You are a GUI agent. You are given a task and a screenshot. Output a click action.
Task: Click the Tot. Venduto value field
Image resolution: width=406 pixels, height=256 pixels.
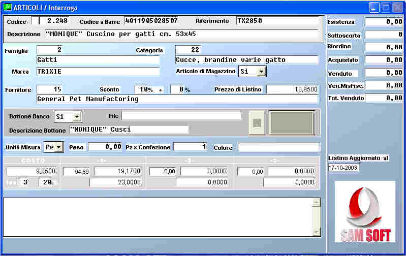[384, 98]
